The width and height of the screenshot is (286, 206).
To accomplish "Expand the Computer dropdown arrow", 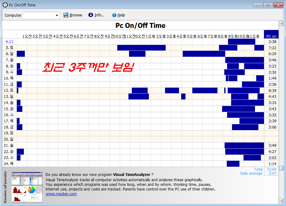I will coord(57,15).
